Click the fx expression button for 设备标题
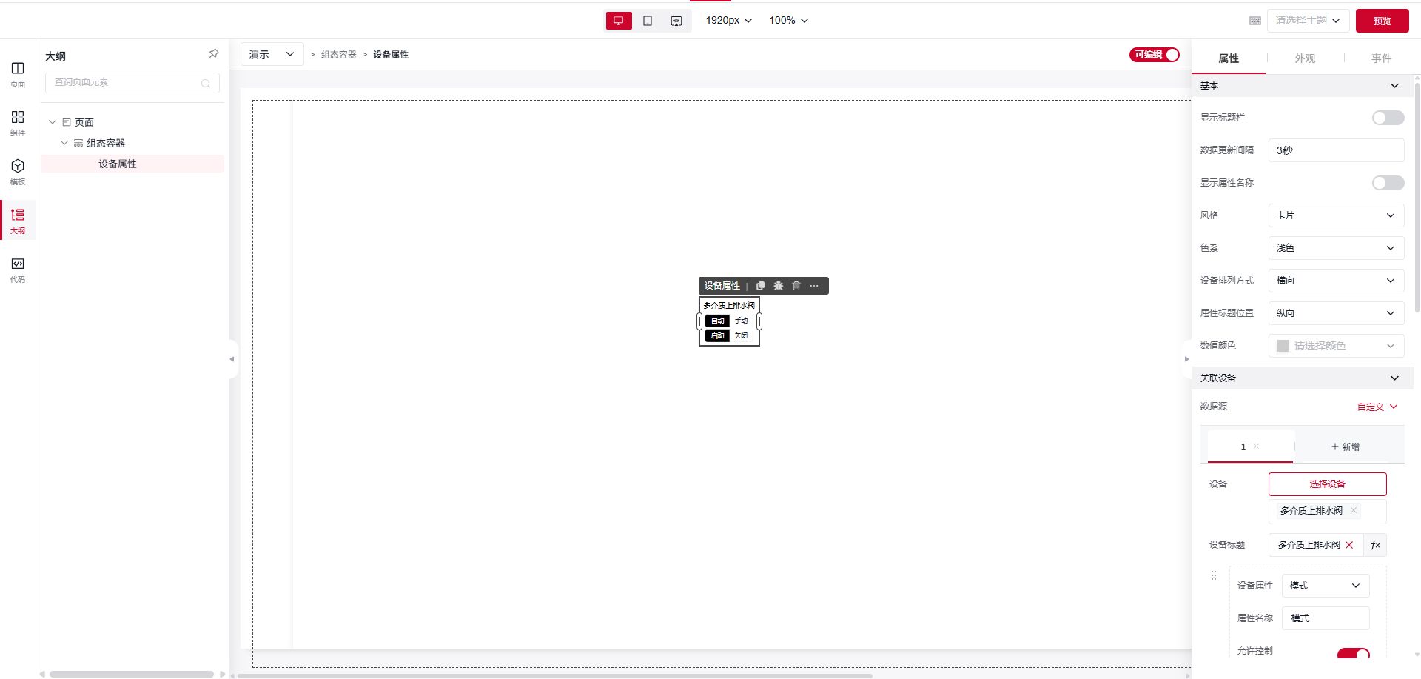The width and height of the screenshot is (1421, 679). click(x=1375, y=545)
